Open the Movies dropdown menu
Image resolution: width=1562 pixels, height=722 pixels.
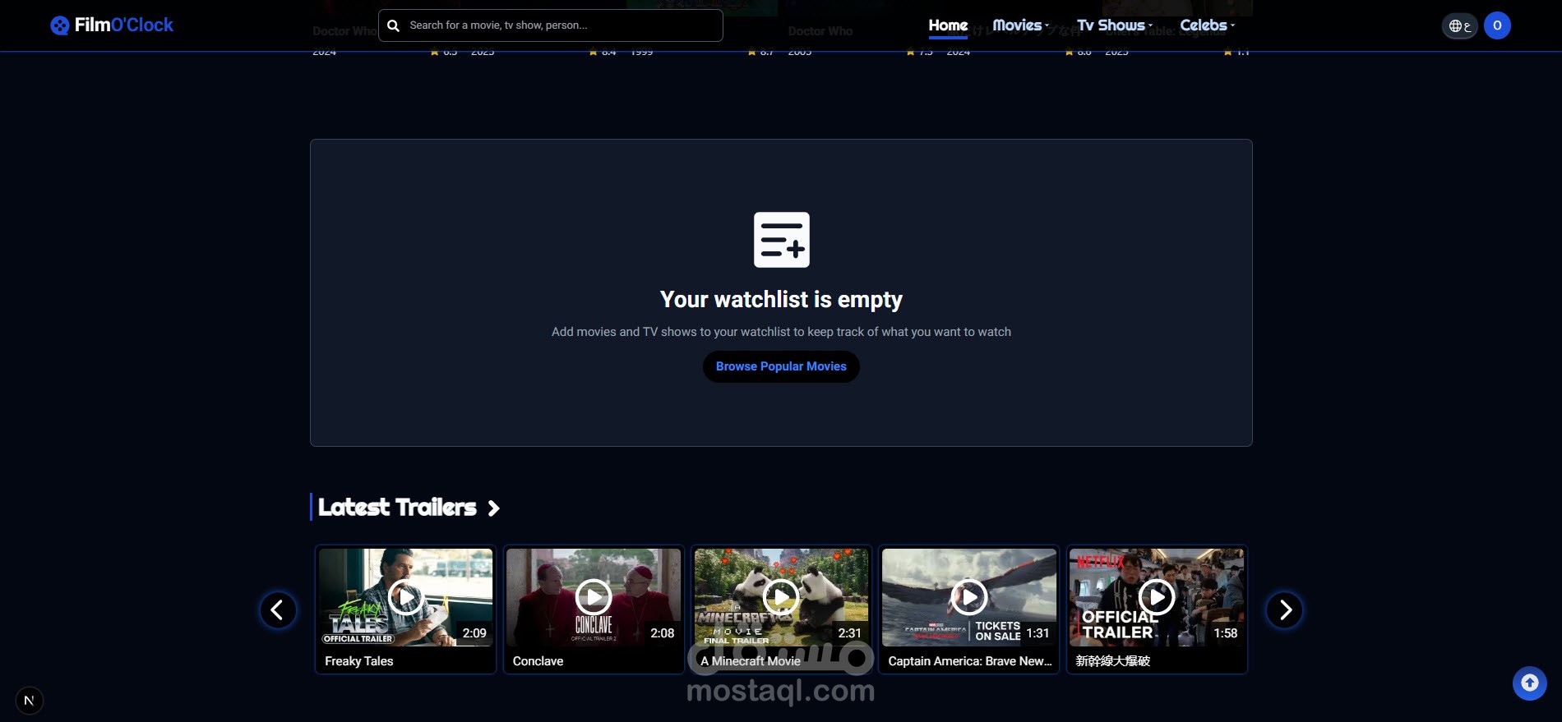click(1020, 25)
